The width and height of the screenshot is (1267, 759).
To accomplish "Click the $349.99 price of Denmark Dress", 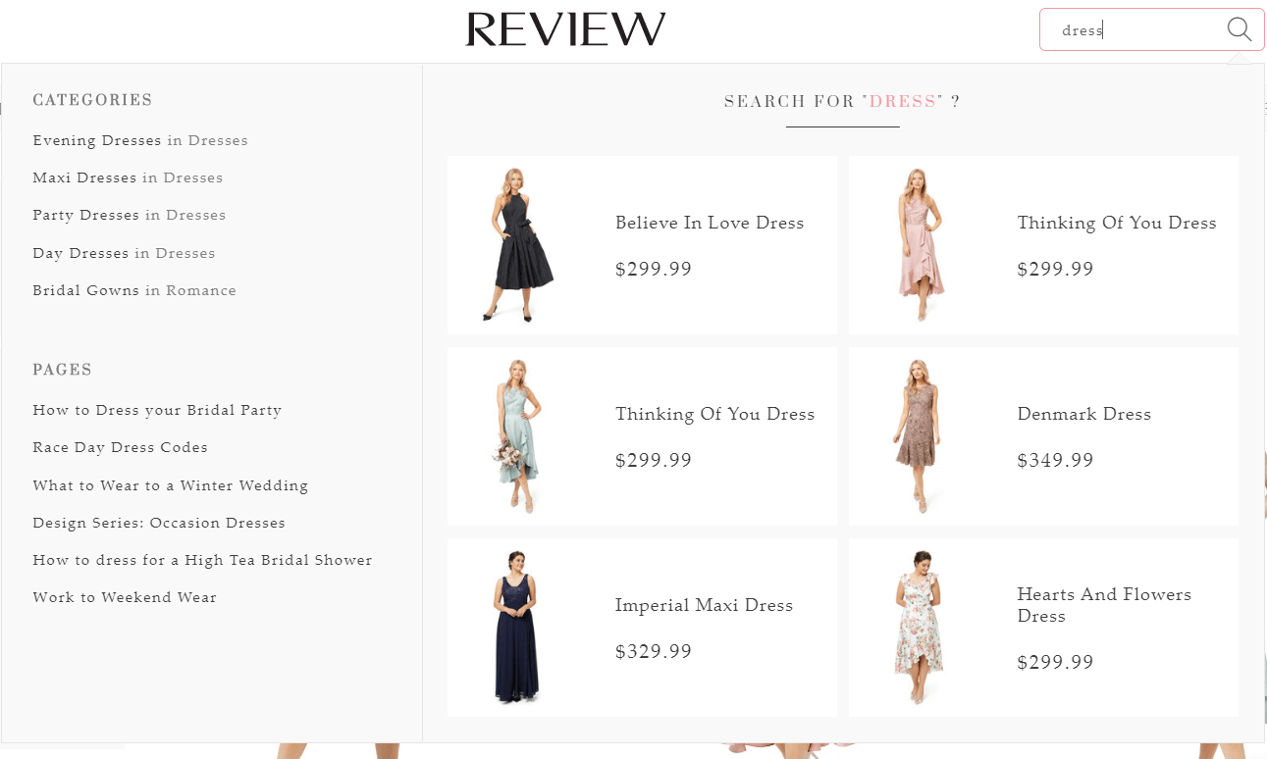I will (1055, 460).
